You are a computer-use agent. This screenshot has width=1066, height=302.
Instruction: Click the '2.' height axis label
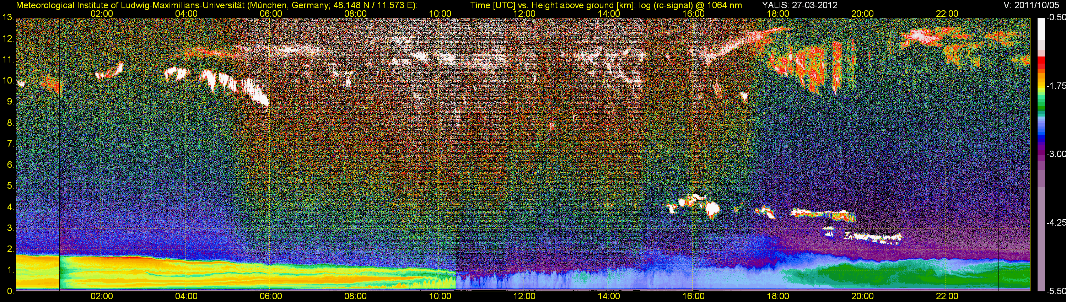[x=10, y=249]
